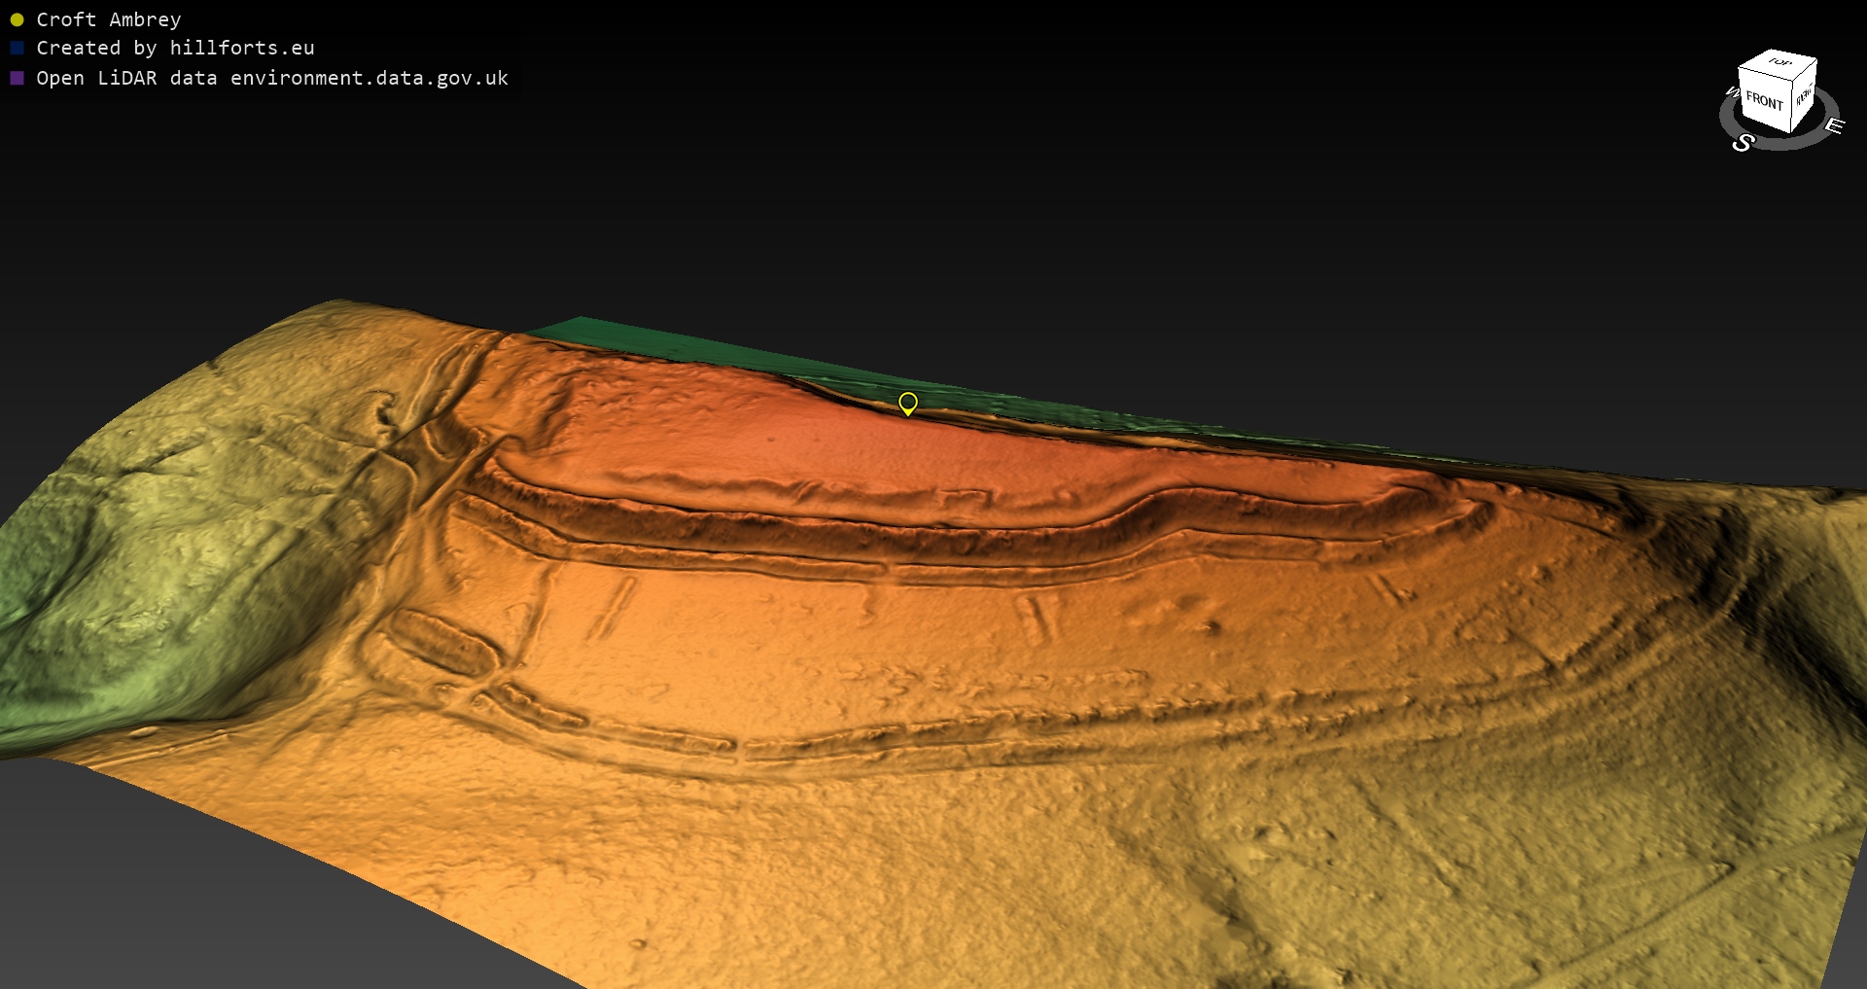The width and height of the screenshot is (1867, 989).
Task: Click the W compass letter
Action: click(1731, 92)
